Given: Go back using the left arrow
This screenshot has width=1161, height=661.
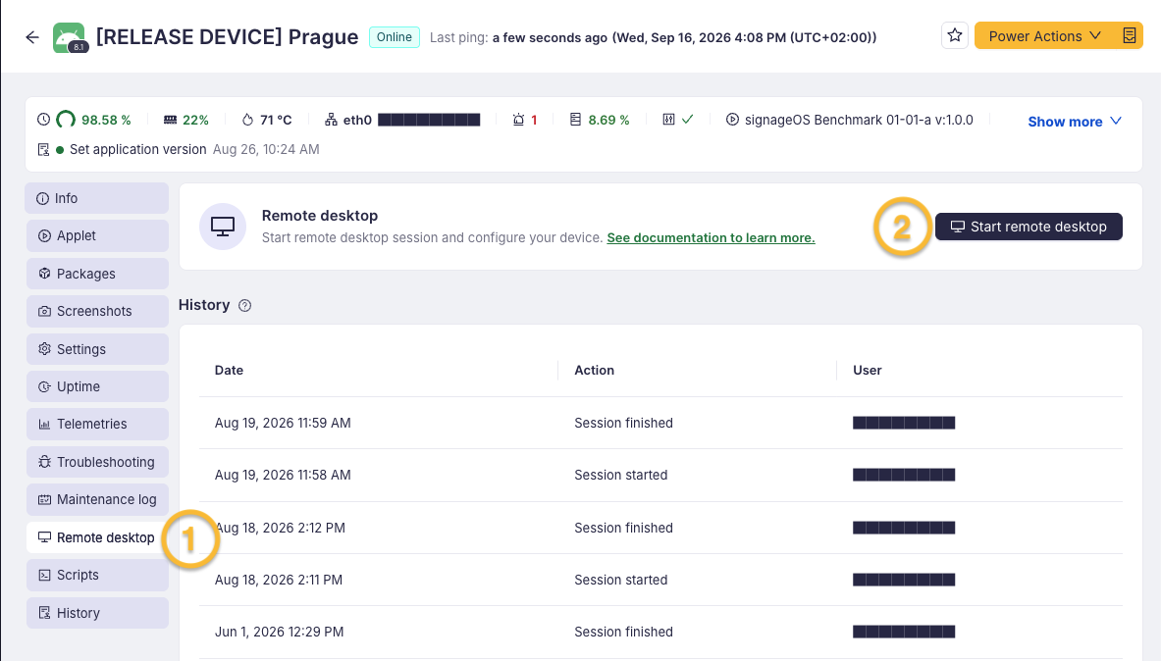Looking at the screenshot, I should click(x=31, y=37).
